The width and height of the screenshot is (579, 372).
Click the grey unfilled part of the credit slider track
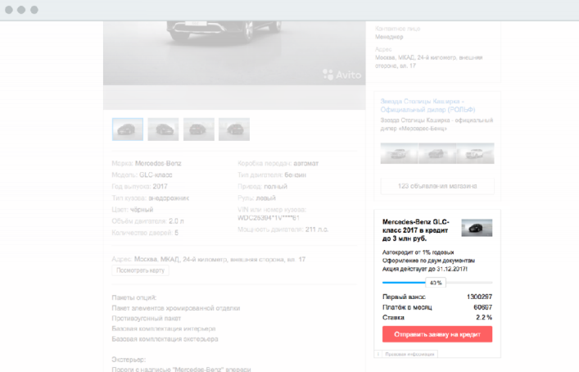click(469, 283)
